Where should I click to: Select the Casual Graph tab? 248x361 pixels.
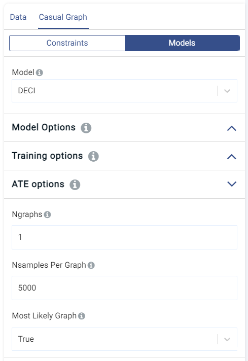pyautogui.click(x=63, y=17)
